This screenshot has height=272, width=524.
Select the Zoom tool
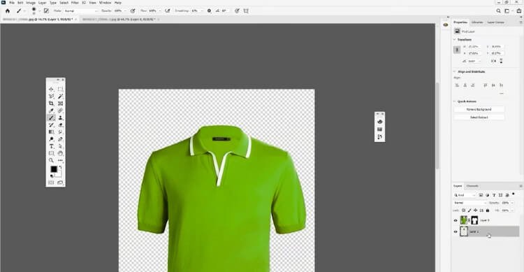[x=51, y=160]
